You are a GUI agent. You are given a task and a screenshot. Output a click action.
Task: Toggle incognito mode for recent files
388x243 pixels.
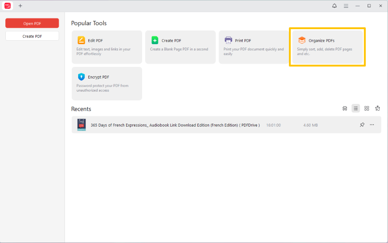[x=345, y=109]
